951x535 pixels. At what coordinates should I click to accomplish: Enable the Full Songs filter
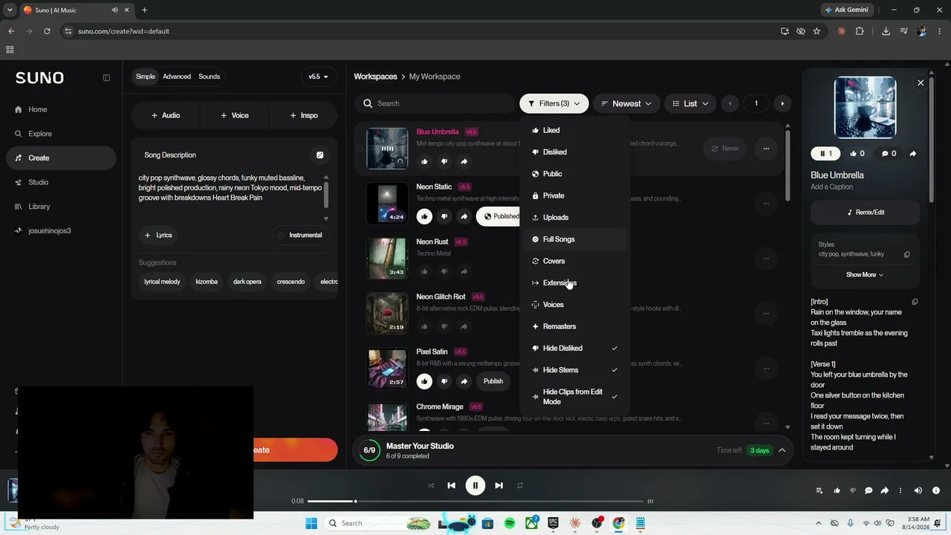[x=575, y=239]
